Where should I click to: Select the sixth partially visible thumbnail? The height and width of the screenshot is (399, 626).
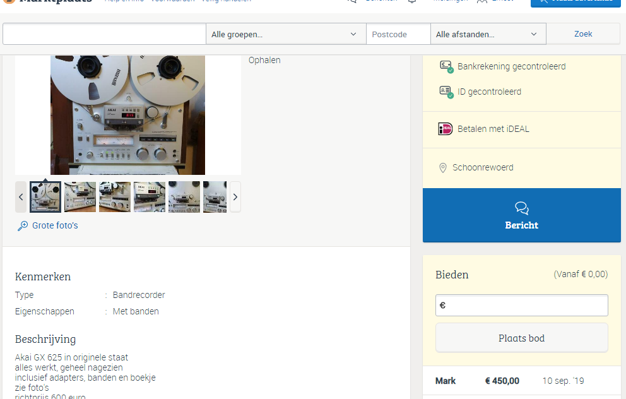coord(215,197)
